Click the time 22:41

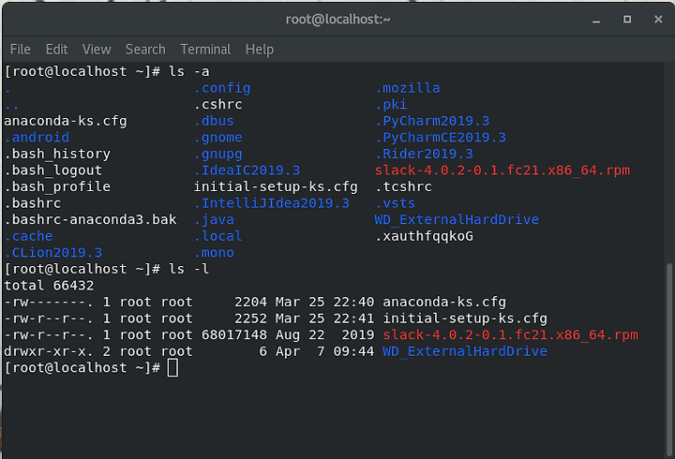point(353,318)
